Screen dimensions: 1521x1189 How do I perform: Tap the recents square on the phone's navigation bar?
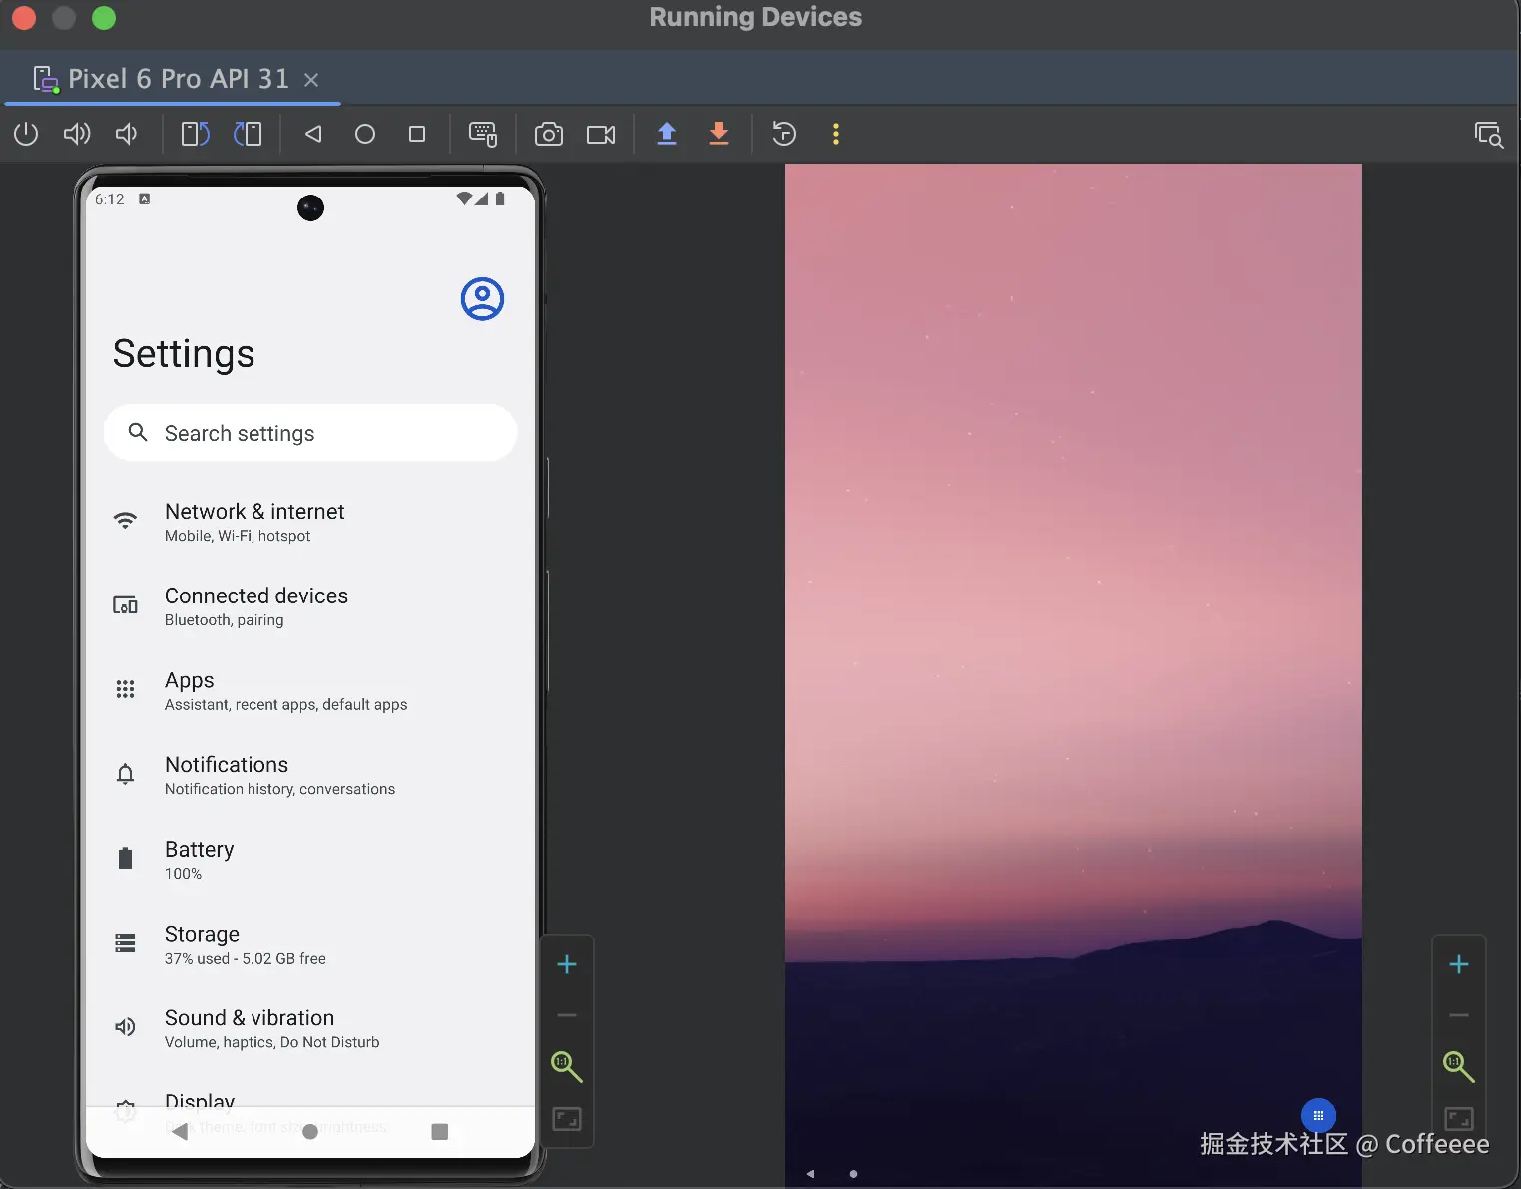440,1132
